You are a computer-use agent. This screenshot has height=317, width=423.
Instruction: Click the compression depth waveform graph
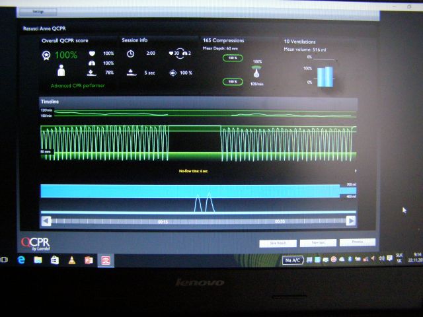198,139
